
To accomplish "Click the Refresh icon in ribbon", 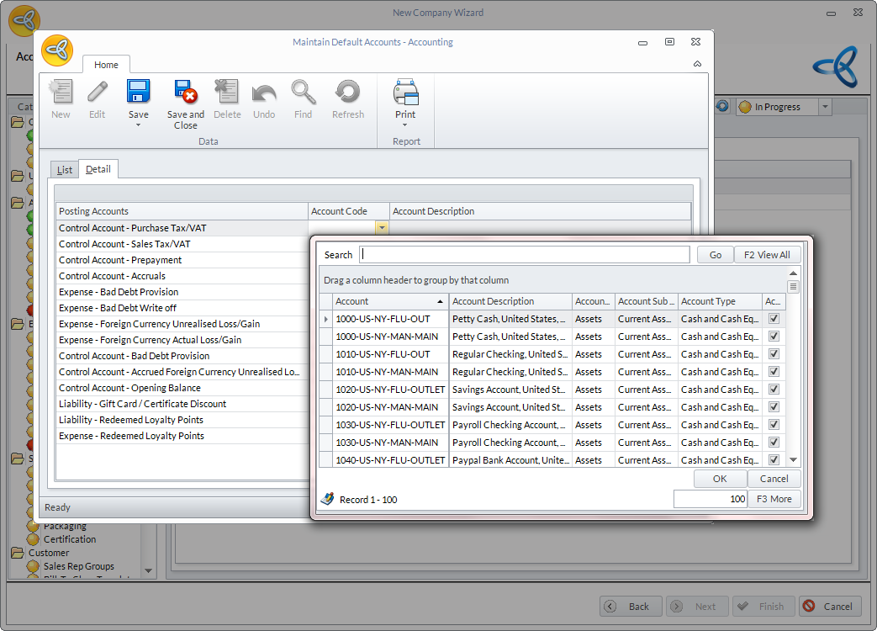I will (x=347, y=92).
